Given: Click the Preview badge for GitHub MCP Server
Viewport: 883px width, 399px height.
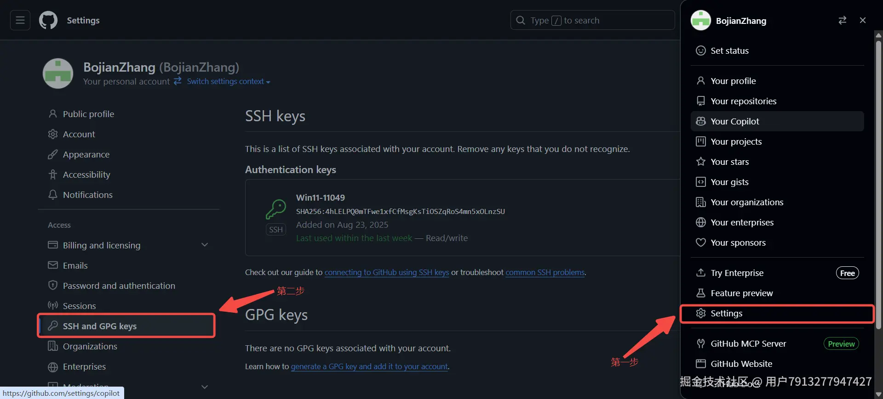Looking at the screenshot, I should [x=841, y=344].
